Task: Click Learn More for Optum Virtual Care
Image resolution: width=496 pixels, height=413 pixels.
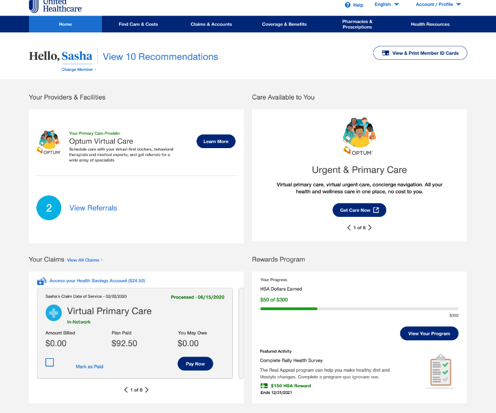Action: [x=216, y=141]
